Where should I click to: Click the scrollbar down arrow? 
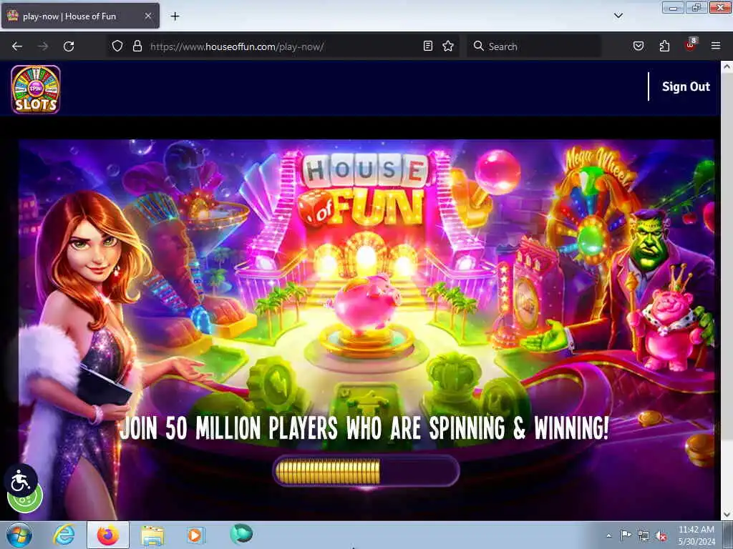pos(727,515)
